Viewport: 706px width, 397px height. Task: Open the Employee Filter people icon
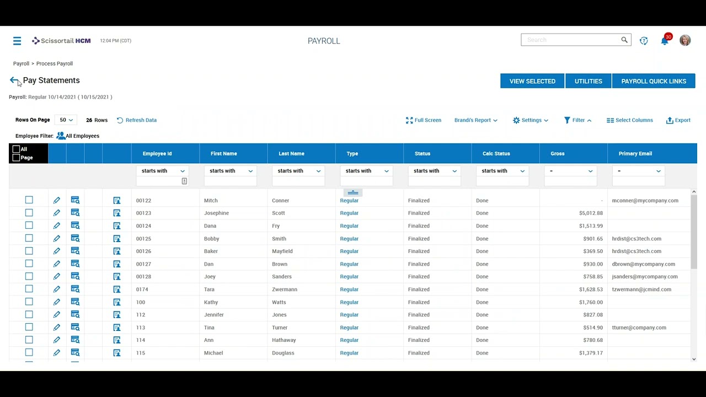[61, 136]
